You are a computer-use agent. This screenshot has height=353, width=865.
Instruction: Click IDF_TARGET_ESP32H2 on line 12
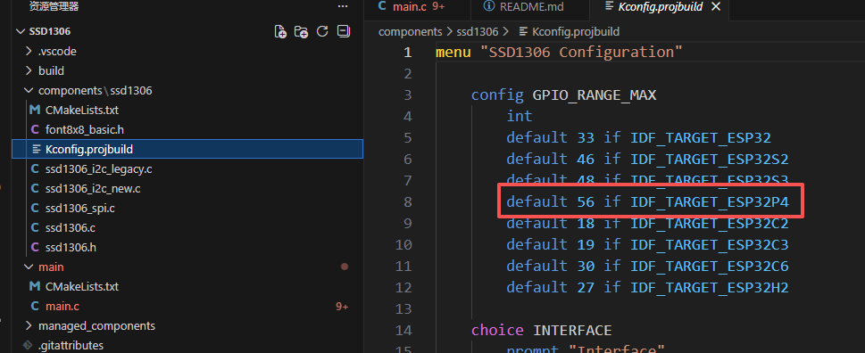pyautogui.click(x=710, y=288)
